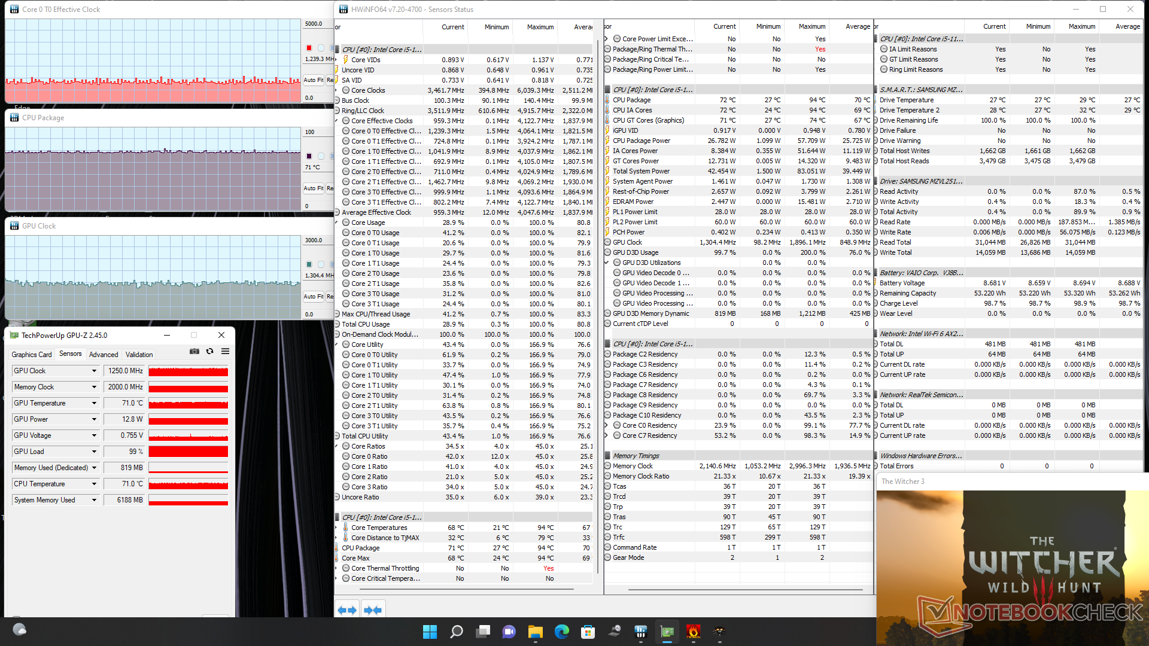Toggle checkbox beside Core 0 graph color
Screen dimensions: 1149x646
[321, 48]
